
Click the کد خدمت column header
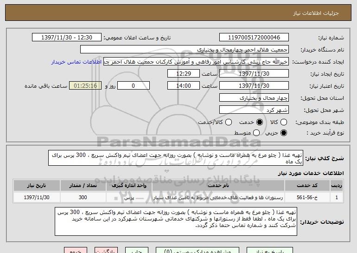click(x=307, y=185)
